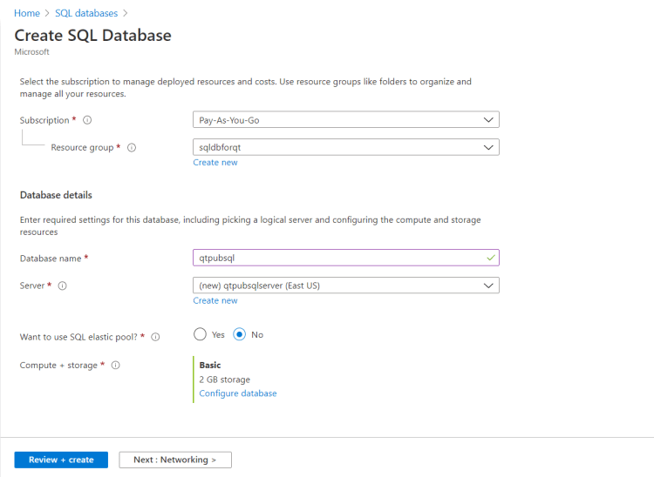Select No for SQL elastic pool
654x477 pixels.
240,334
